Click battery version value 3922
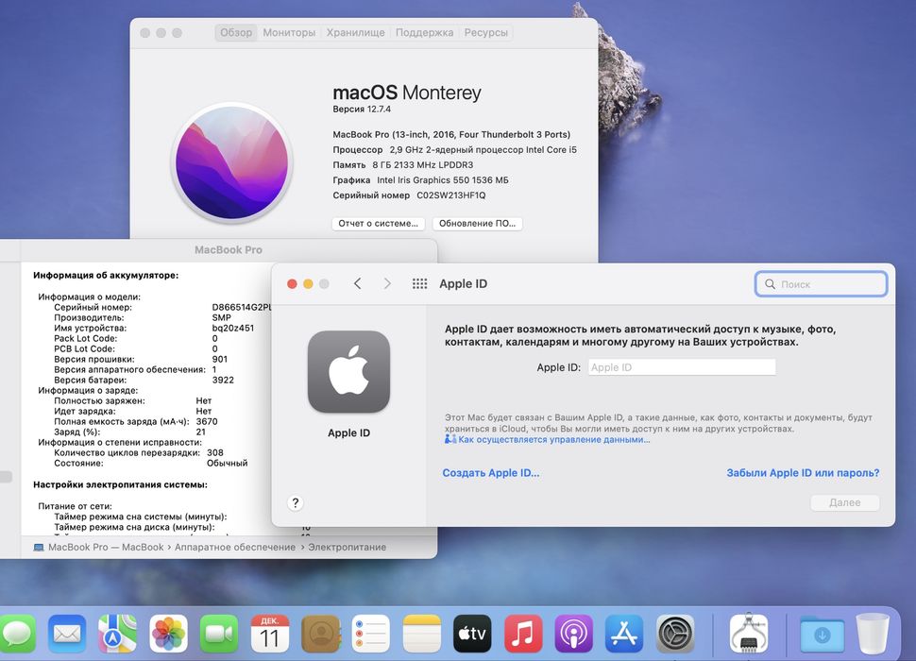Image resolution: width=916 pixels, height=661 pixels. tap(223, 381)
